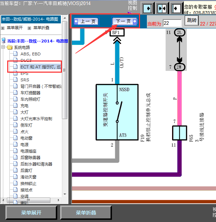
Task: Click the 2M connector node in diagram
Action: 179,67
